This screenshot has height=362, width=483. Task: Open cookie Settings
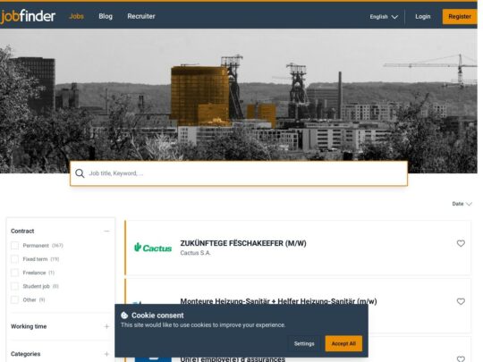[304, 343]
